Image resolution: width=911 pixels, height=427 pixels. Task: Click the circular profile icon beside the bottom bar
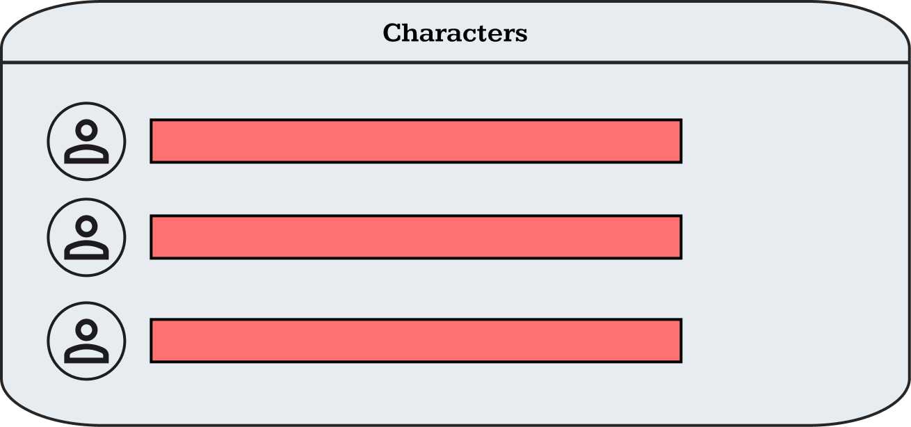[x=86, y=341]
